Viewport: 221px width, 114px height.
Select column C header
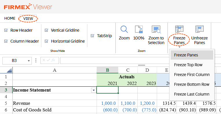[x=128, y=70]
